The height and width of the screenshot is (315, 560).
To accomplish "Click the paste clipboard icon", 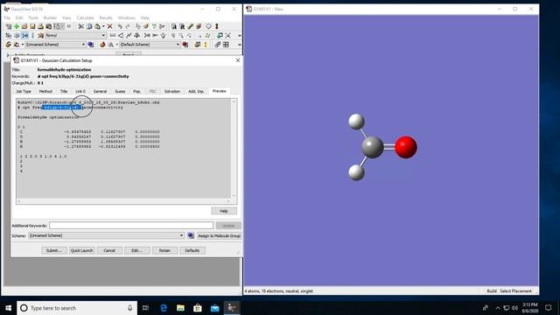I will pyautogui.click(x=97, y=26).
